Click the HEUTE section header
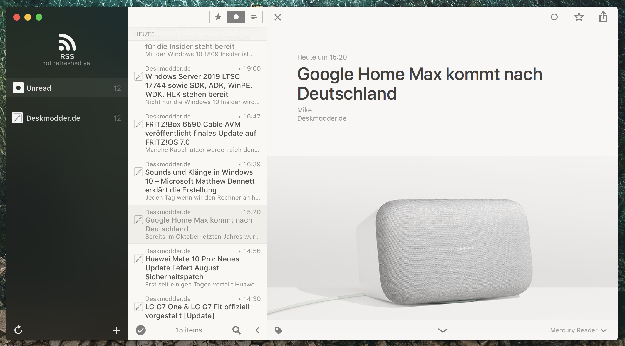 (144, 34)
